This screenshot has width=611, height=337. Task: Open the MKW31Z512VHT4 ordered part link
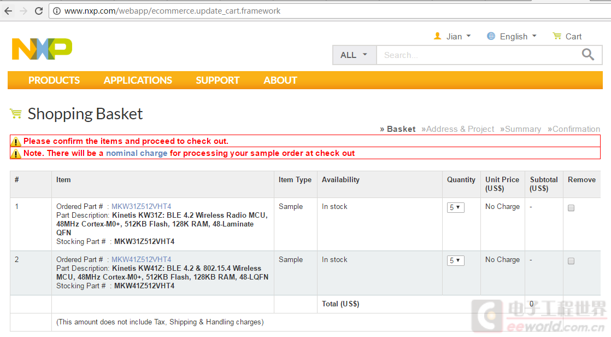142,206
